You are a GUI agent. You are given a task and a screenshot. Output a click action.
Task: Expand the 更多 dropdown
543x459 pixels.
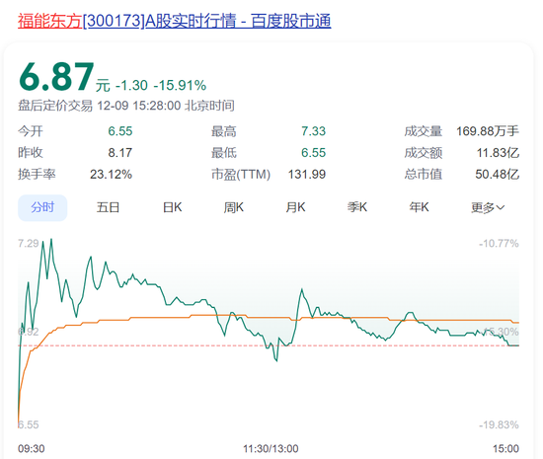[x=488, y=207]
